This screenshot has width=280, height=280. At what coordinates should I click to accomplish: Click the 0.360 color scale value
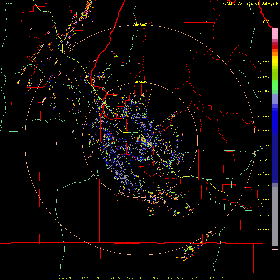click(264, 201)
